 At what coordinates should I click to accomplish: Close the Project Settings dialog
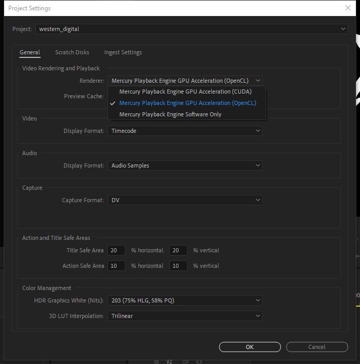348,8
